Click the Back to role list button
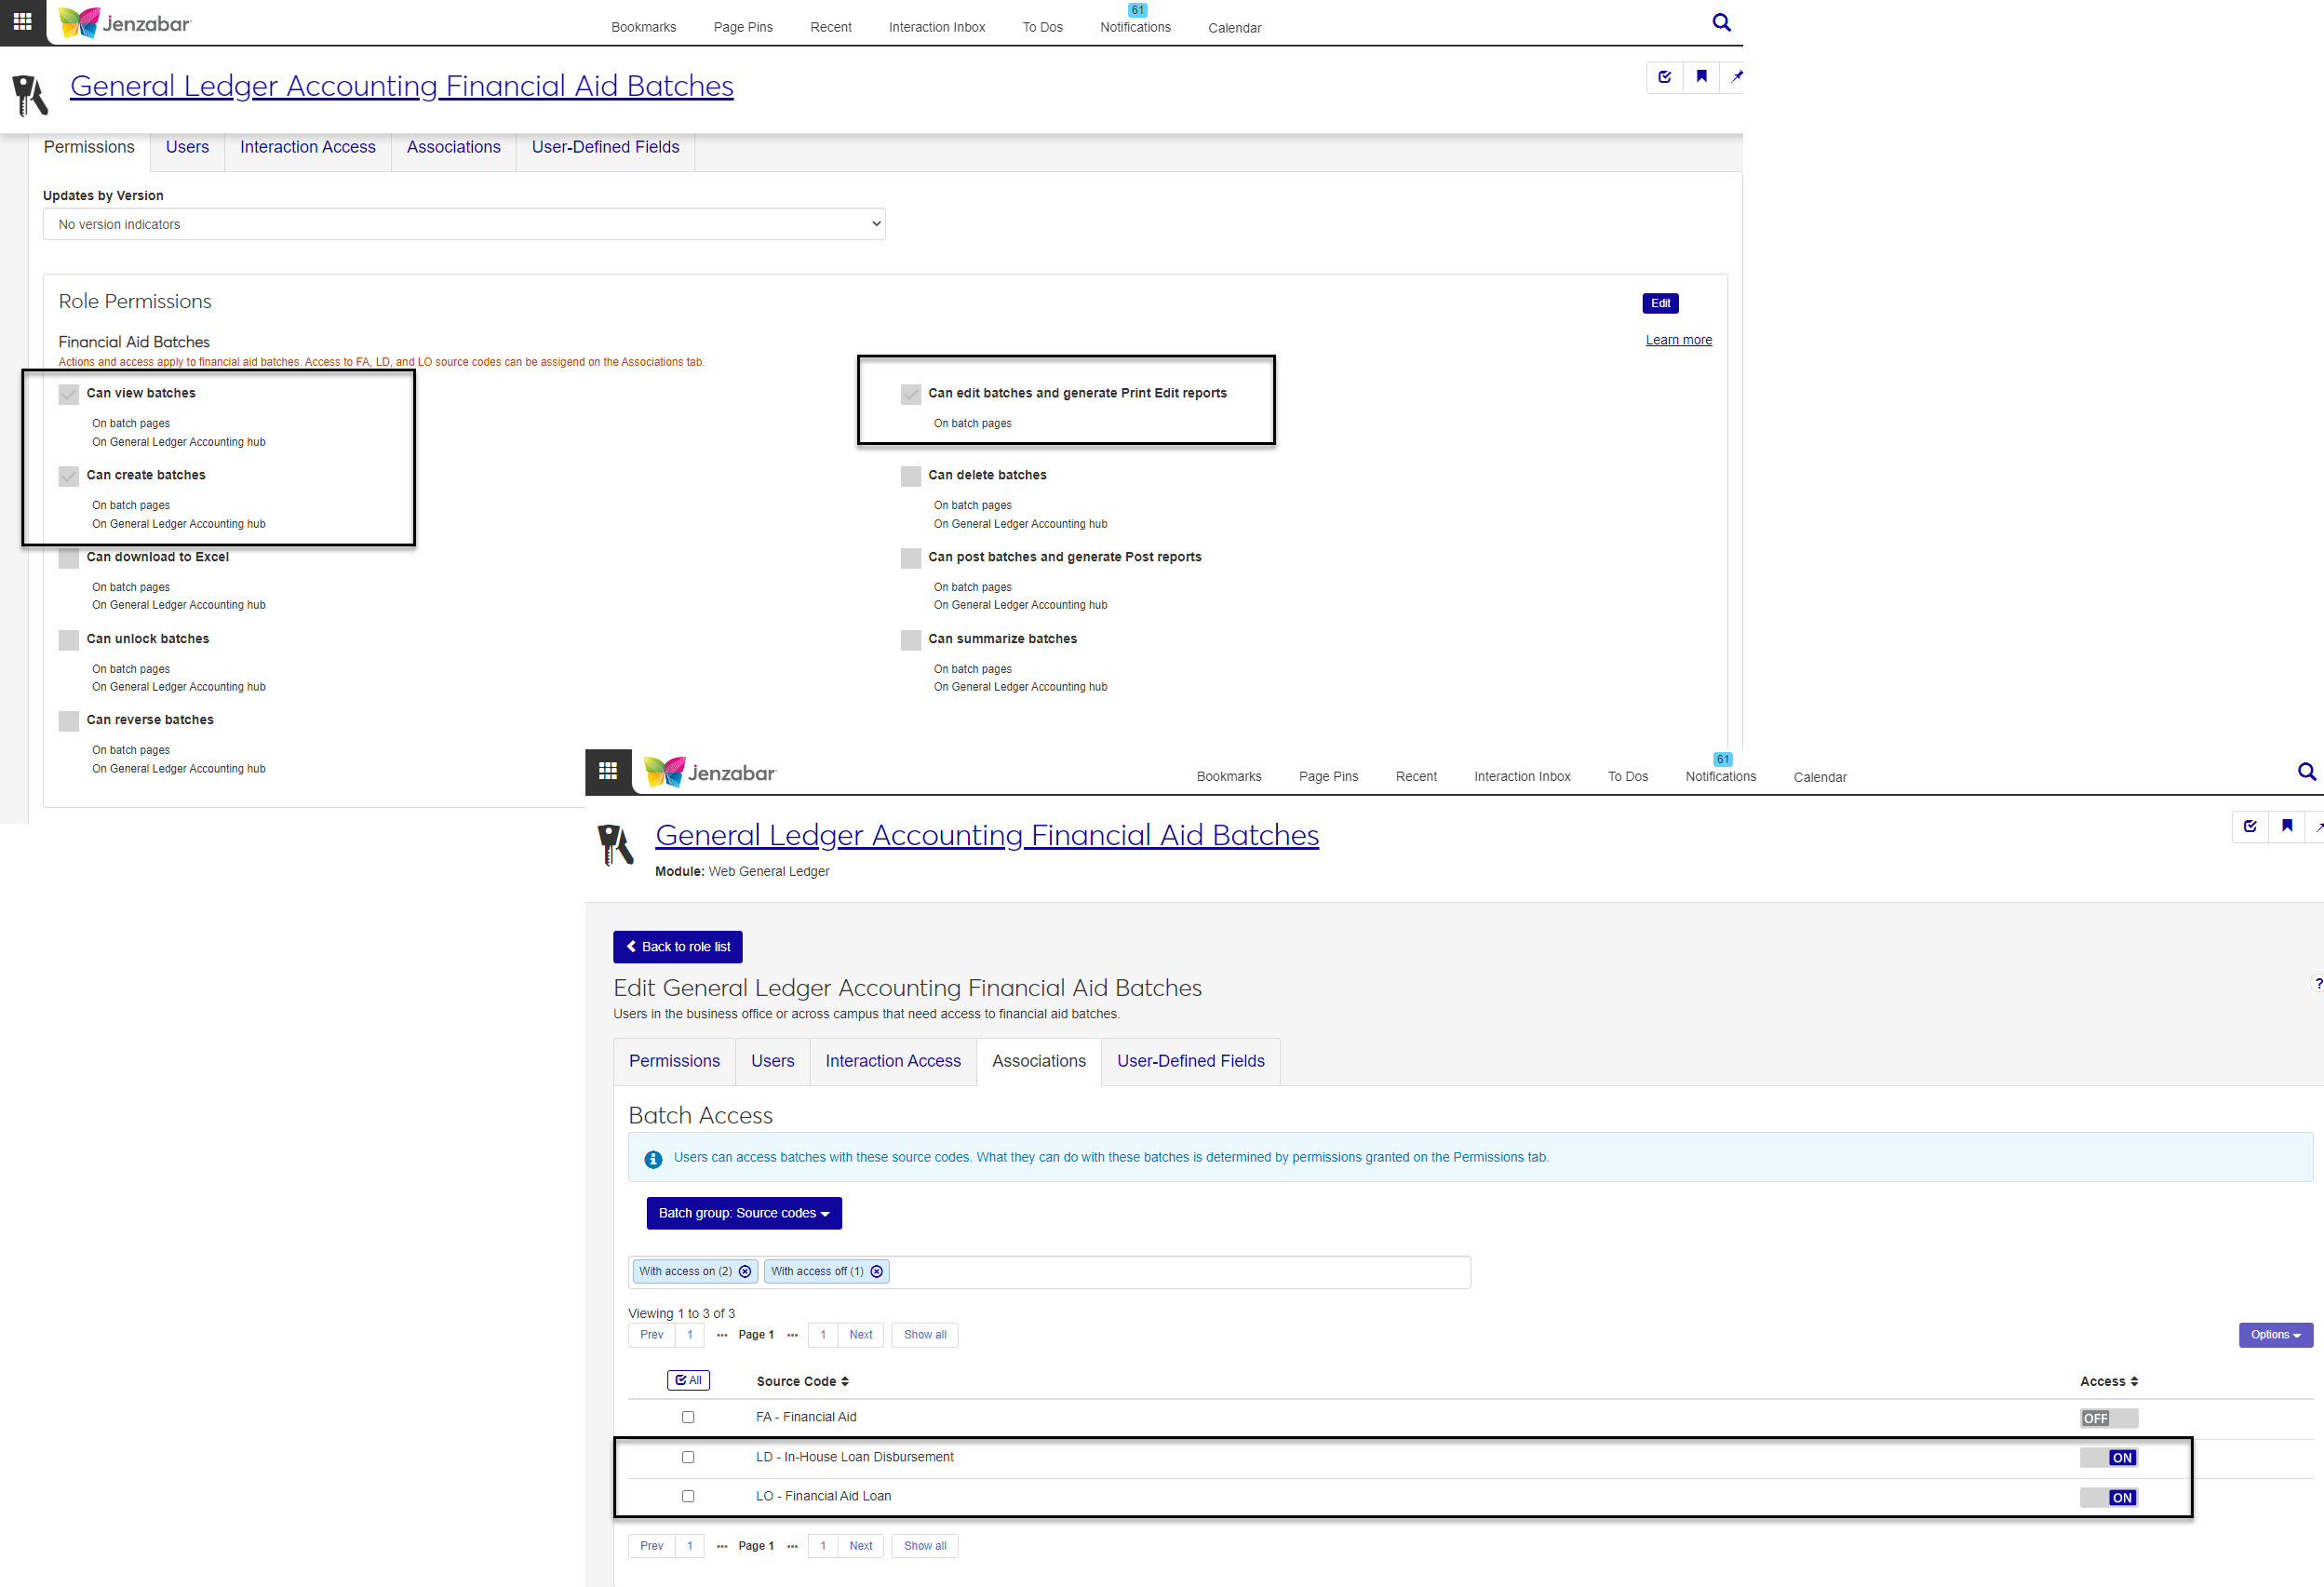2324x1587 pixels. (x=677, y=946)
